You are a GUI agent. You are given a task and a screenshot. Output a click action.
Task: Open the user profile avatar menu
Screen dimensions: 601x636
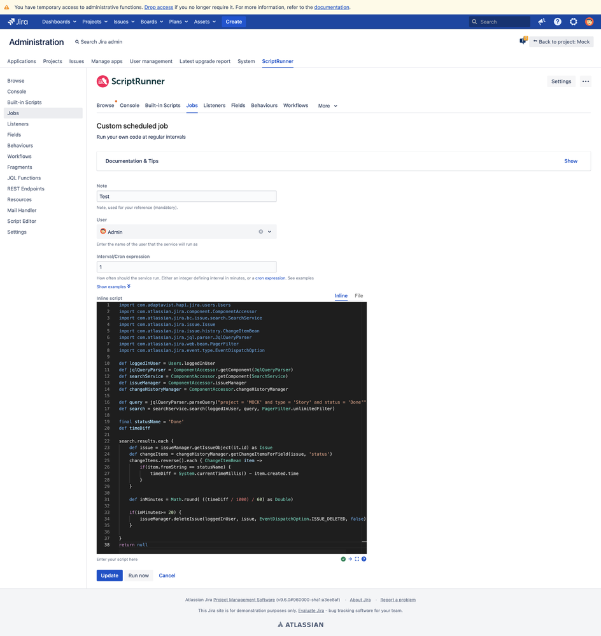pyautogui.click(x=590, y=22)
